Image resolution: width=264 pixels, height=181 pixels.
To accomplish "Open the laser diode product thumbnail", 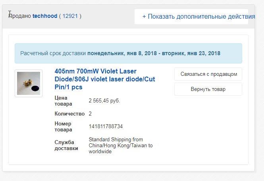I will click(x=29, y=83).
